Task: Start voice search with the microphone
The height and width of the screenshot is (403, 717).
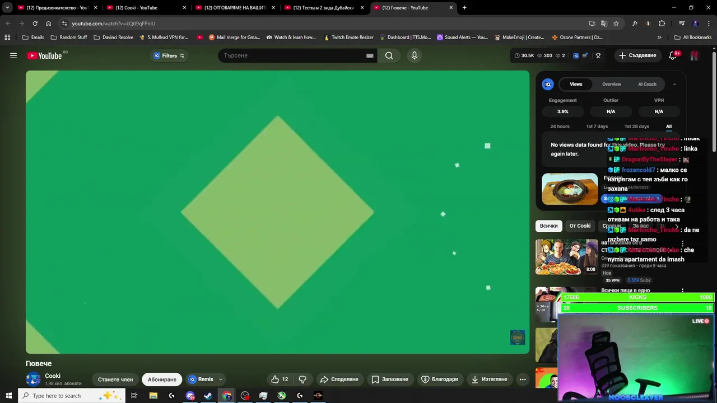Action: 415,55
